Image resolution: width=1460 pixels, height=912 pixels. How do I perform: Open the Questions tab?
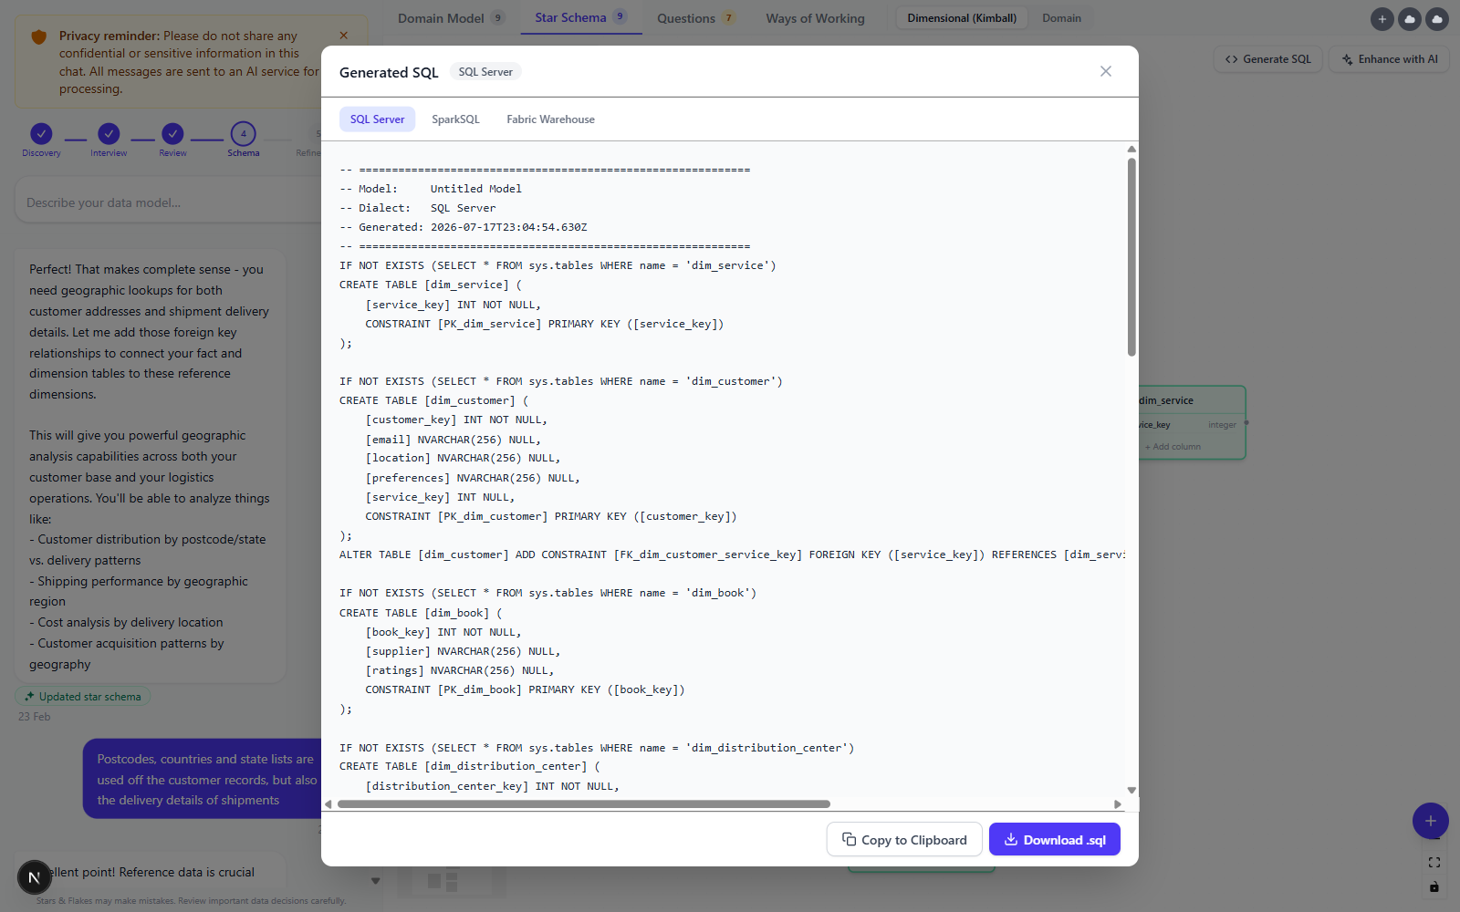point(696,18)
